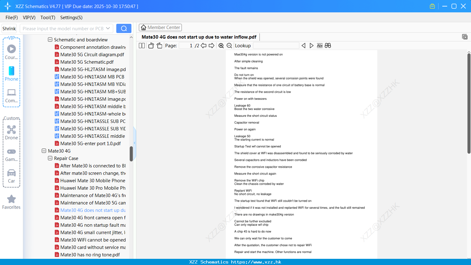The height and width of the screenshot is (265, 471).
Task: Open Maintenance of Mate30 5G case
Action: point(90,203)
